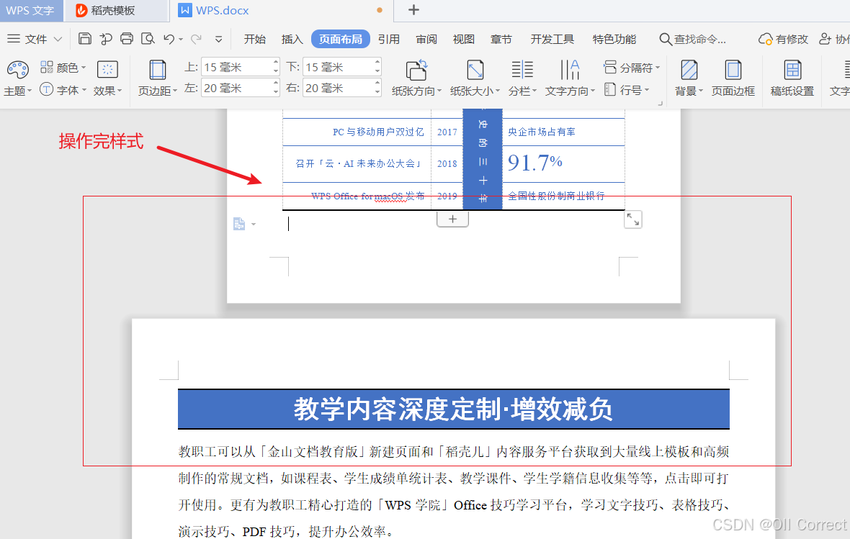Open the 文字方向 text direction dropdown
Image resolution: width=850 pixels, height=539 pixels.
570,78
